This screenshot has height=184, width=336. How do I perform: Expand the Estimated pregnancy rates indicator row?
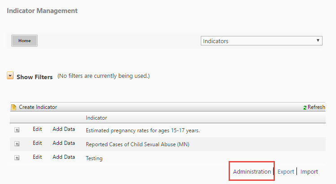point(17,130)
